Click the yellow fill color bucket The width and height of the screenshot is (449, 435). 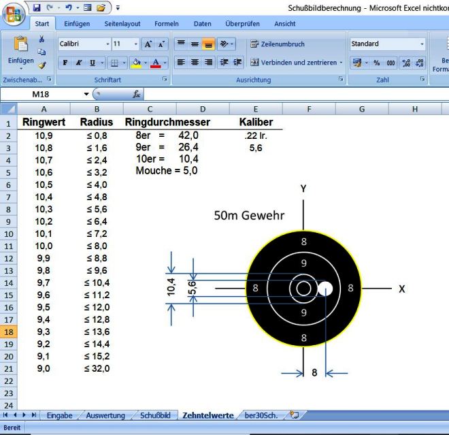[x=135, y=63]
